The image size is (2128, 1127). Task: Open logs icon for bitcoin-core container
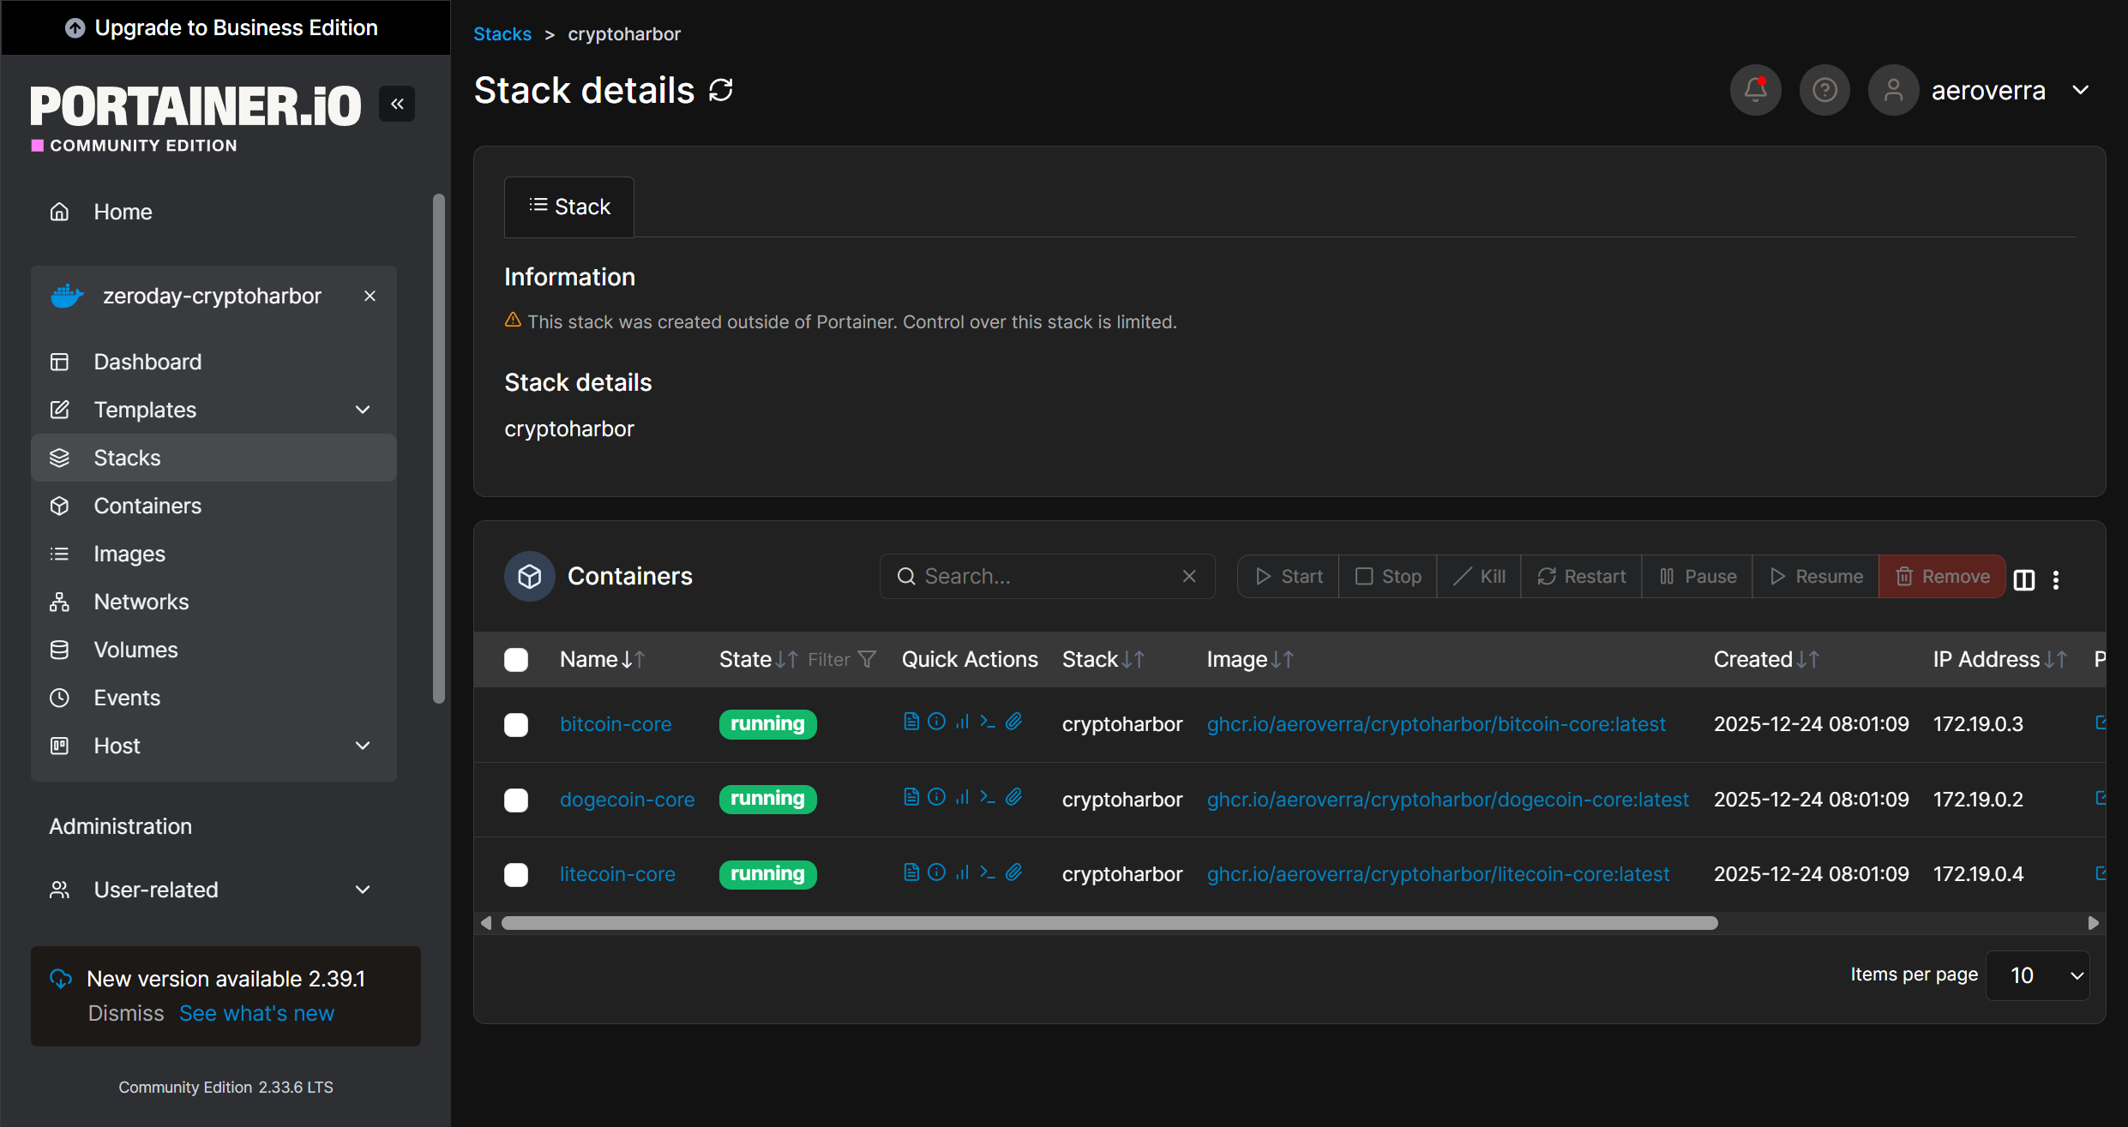click(911, 722)
